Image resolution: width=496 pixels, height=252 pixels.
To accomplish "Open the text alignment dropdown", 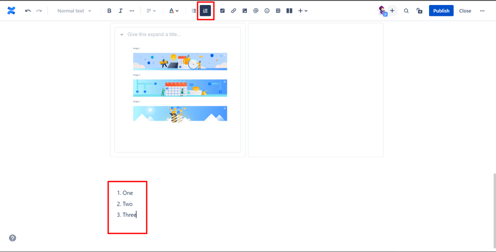I will pyautogui.click(x=151, y=11).
